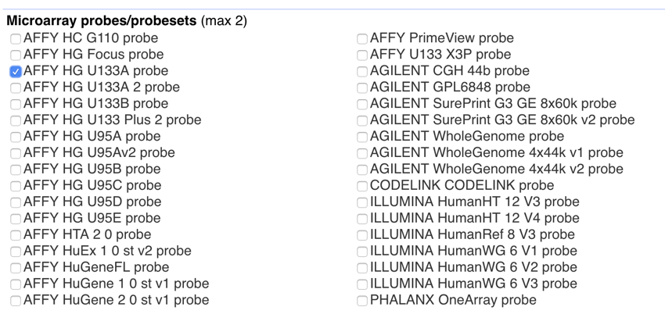The image size is (665, 314).
Task: Select AFFY PrimeView probe checkbox
Action: coord(362,38)
